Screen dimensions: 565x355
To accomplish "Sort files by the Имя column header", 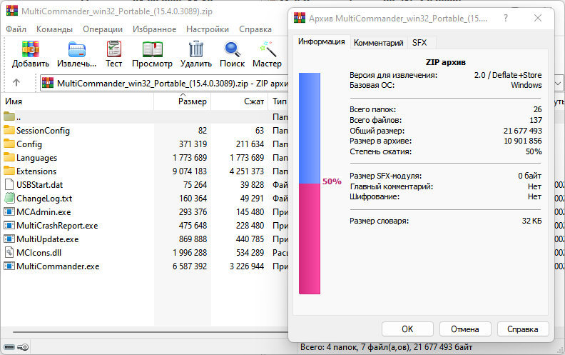I will (x=78, y=101).
